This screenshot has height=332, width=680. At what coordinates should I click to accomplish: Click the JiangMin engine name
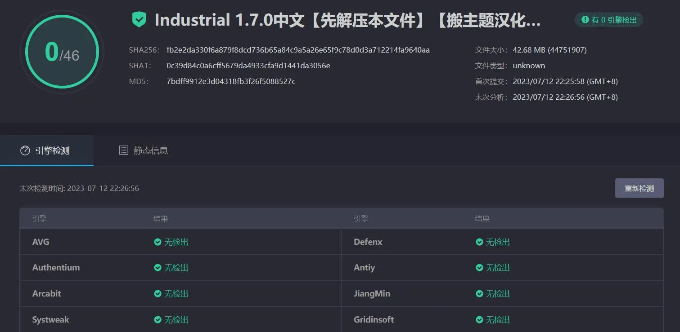click(x=372, y=294)
